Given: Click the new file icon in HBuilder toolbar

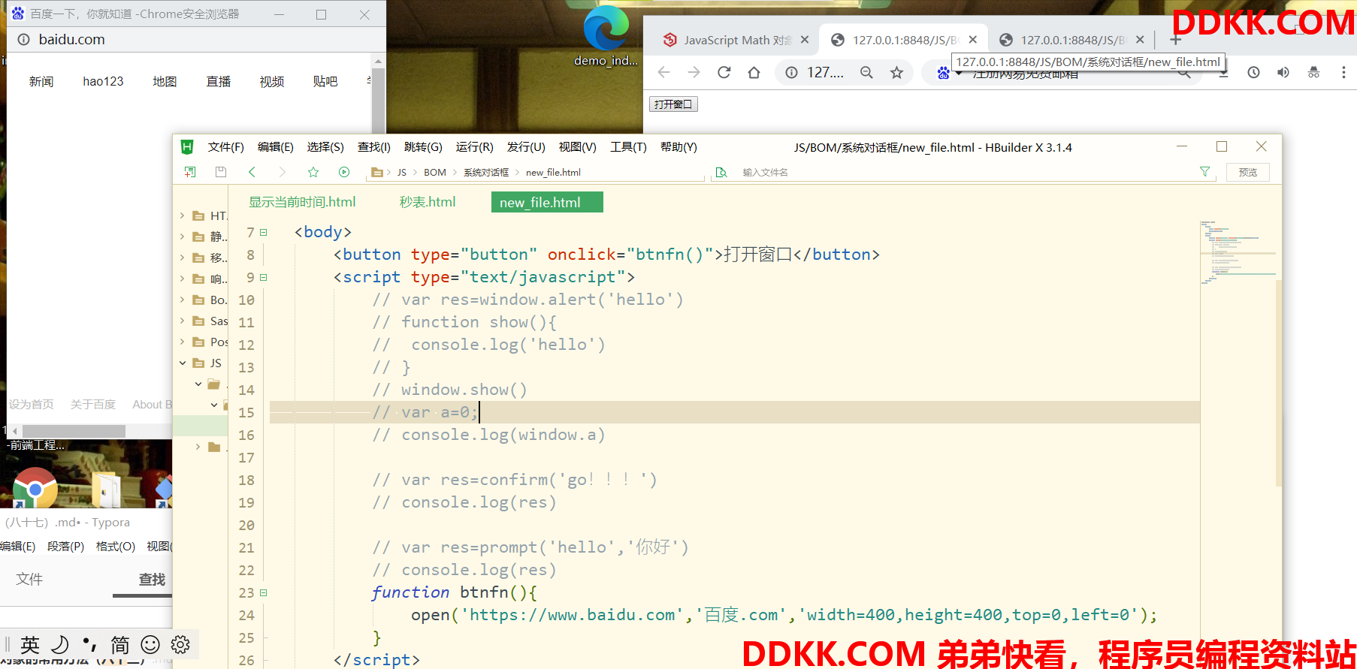Looking at the screenshot, I should click(190, 172).
